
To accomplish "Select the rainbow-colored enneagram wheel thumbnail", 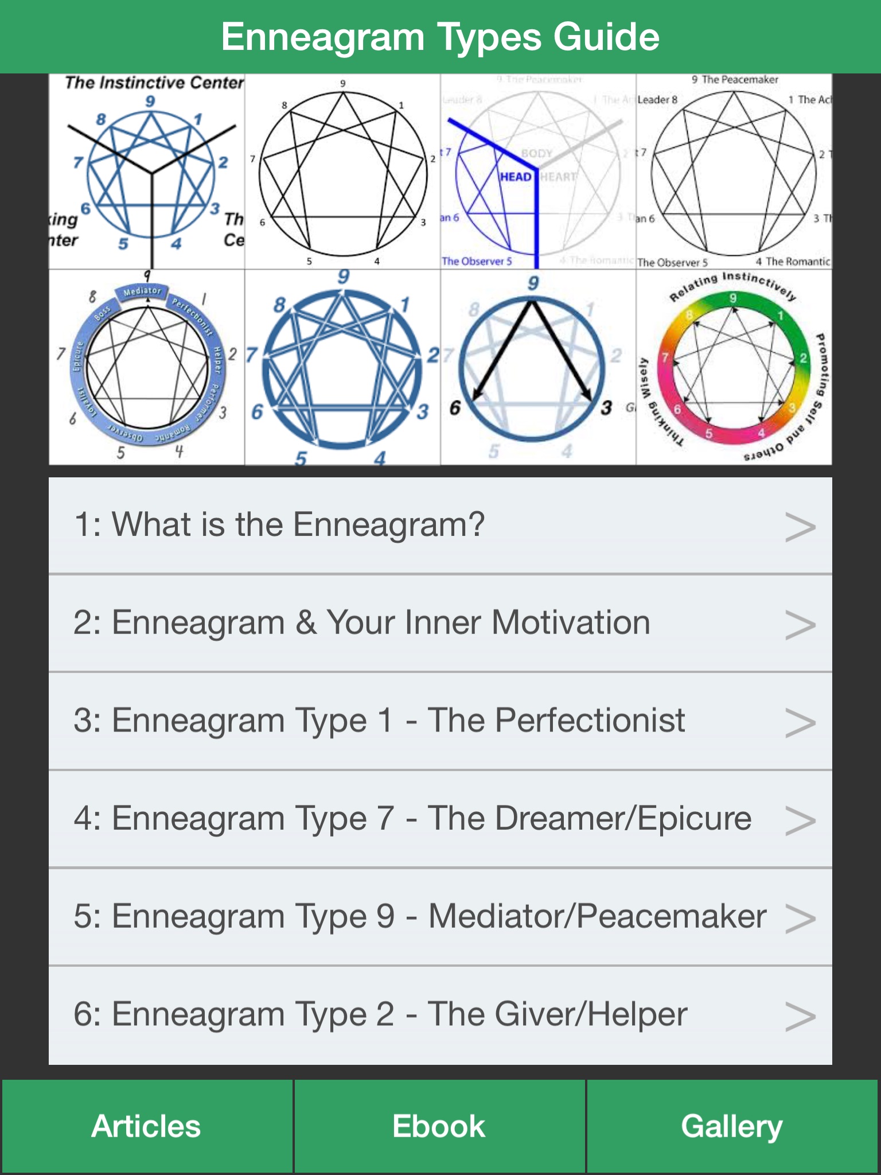I will pyautogui.click(x=734, y=367).
